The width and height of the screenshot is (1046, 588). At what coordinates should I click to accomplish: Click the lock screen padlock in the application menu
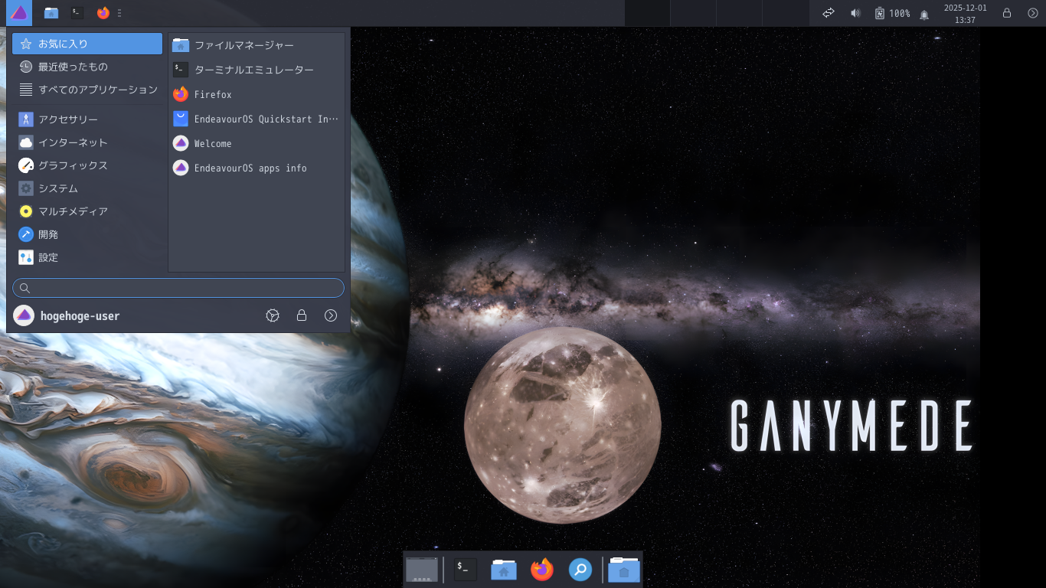click(301, 315)
